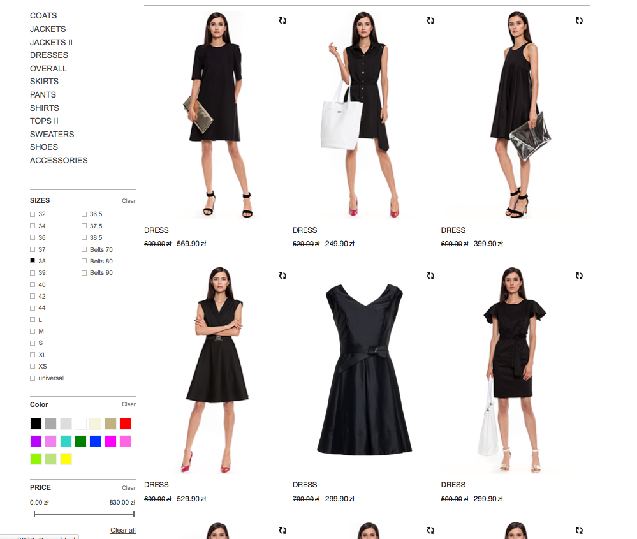Check the size 34 checkbox
The image size is (637, 539).
coord(33,226)
